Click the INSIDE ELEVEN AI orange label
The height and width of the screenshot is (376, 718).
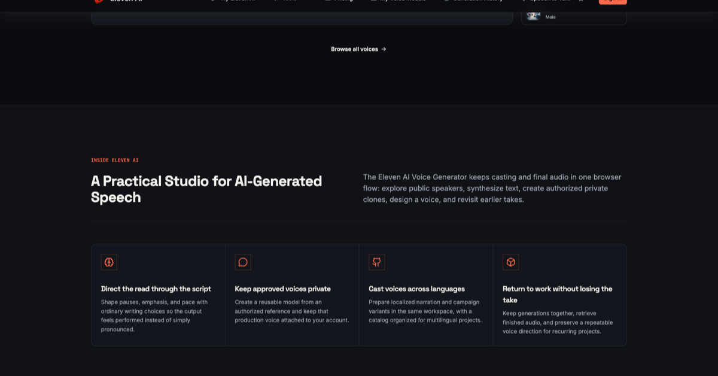(x=115, y=160)
